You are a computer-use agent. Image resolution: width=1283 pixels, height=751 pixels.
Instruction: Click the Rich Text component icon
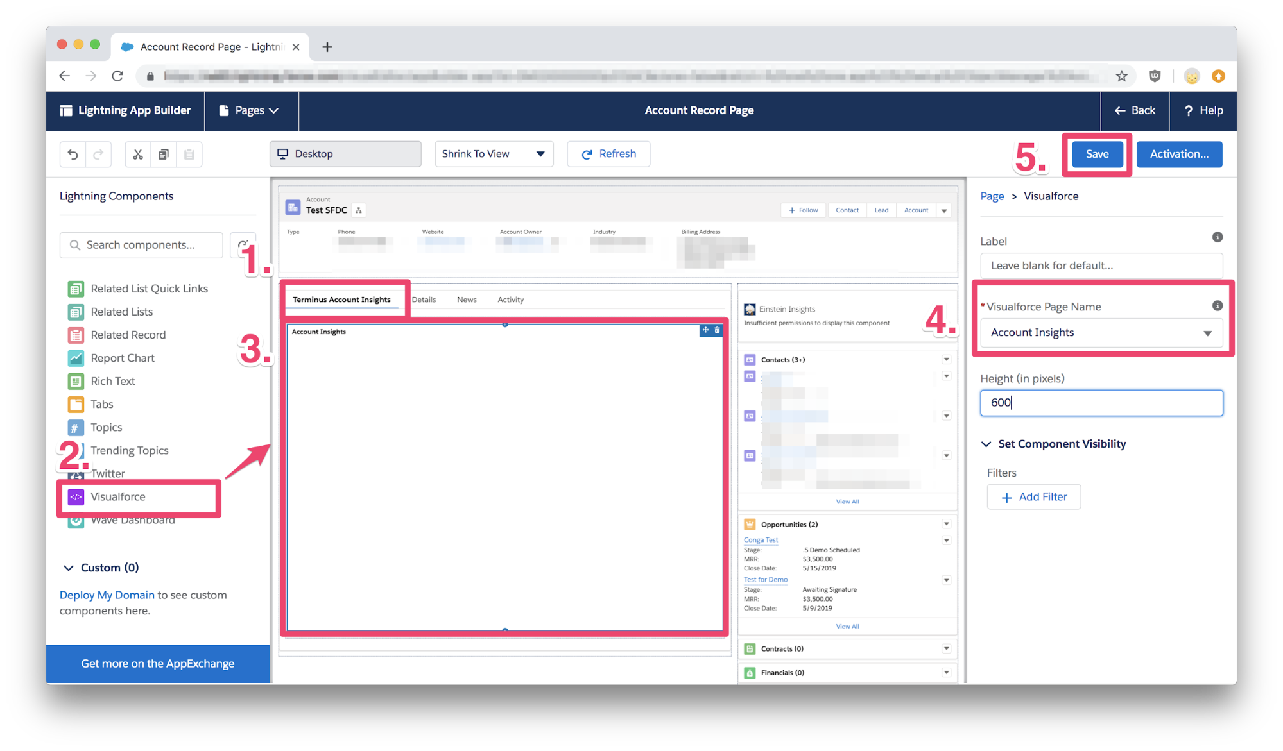[x=76, y=382]
